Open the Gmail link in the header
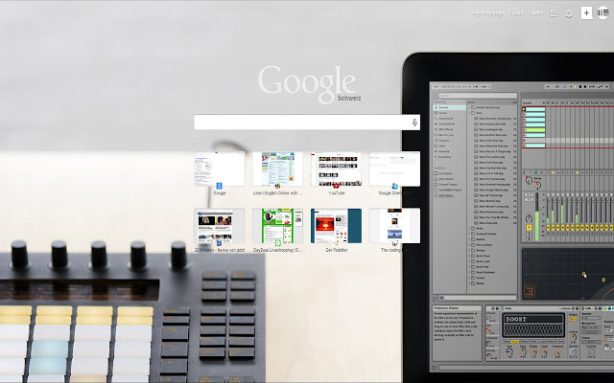The width and height of the screenshot is (614, 383). click(x=516, y=12)
